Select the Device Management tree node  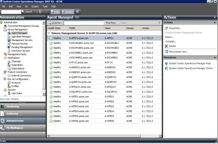(x=18, y=29)
